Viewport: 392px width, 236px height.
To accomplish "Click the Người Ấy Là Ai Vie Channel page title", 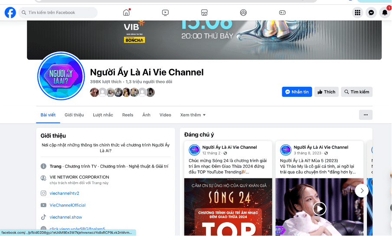I will coord(147,72).
